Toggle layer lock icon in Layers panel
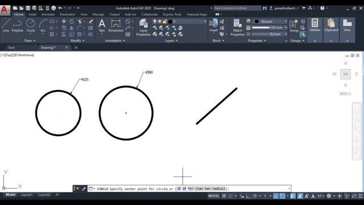Screen dimensions: 364x205 point(164,22)
